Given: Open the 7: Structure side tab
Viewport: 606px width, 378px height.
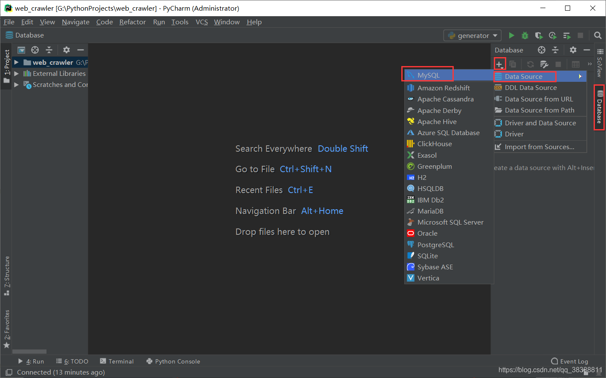Looking at the screenshot, I should [x=6, y=276].
